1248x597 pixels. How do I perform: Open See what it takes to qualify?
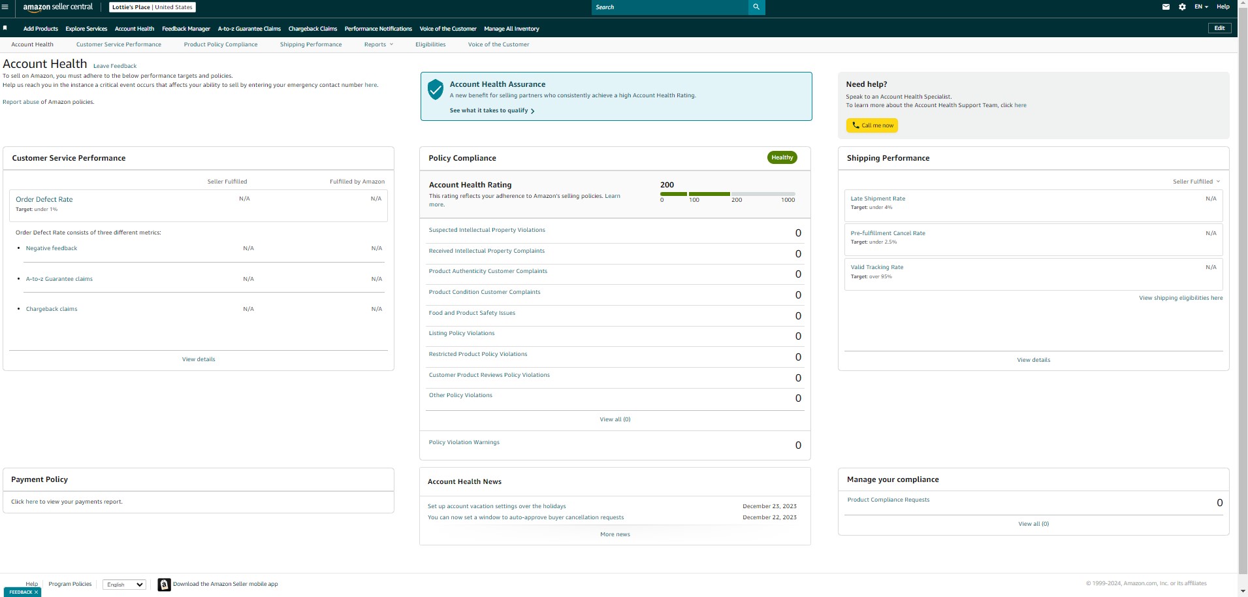click(492, 110)
